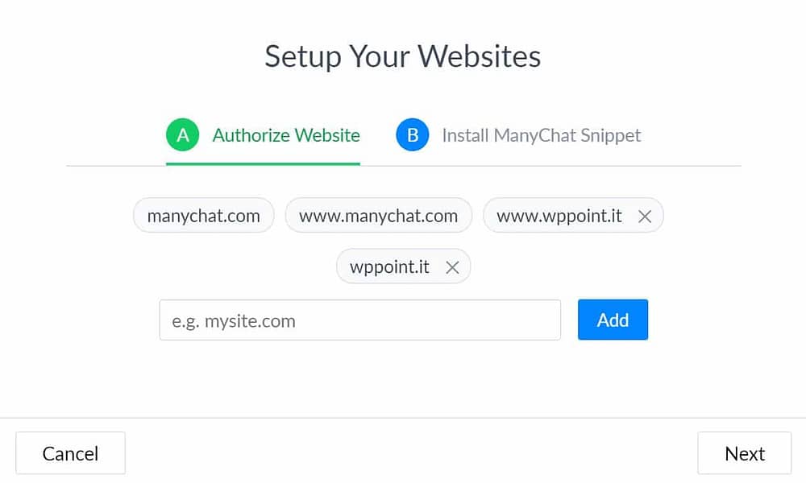Click the www.wppoint.it chip label
Image resolution: width=806 pixels, height=483 pixels.
click(x=559, y=216)
